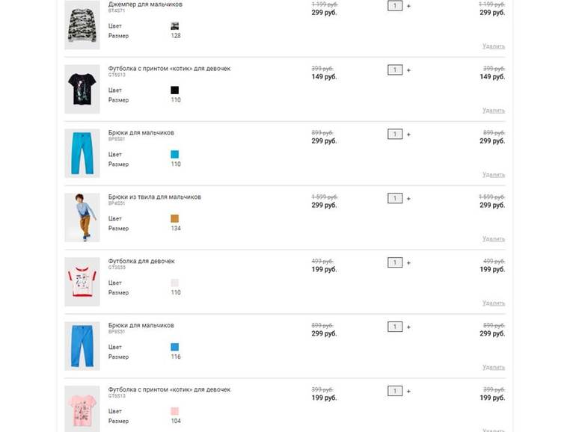Click Удалить for Брюки из твила
The width and height of the screenshot is (576, 432).
pos(493,239)
